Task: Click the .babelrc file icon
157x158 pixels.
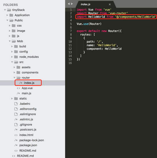Action: (x=16, y=104)
